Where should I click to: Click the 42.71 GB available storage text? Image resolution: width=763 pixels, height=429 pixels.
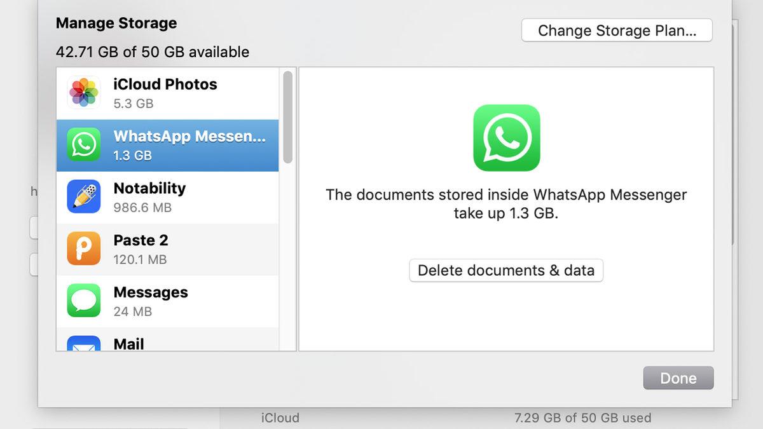point(153,52)
